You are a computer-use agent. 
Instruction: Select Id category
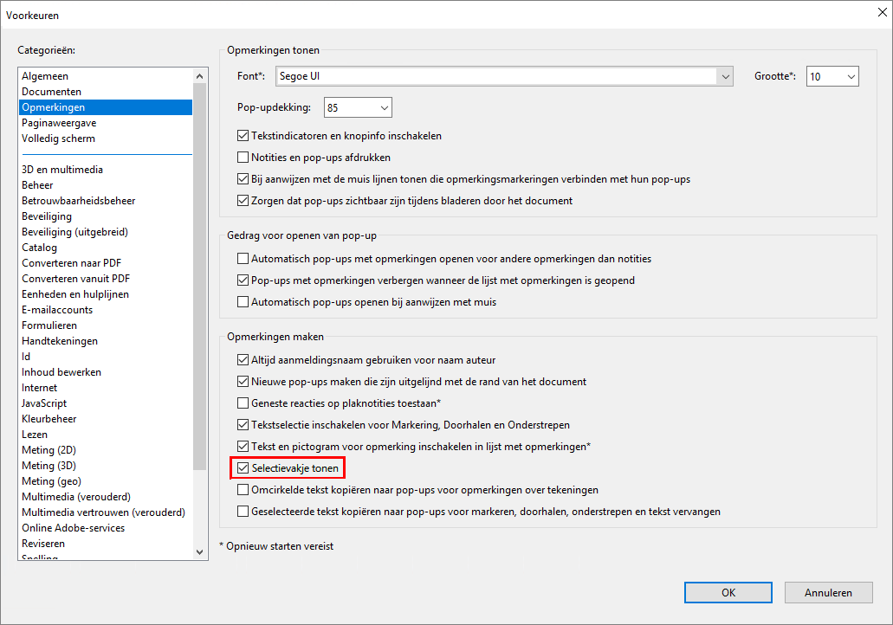[106, 357]
